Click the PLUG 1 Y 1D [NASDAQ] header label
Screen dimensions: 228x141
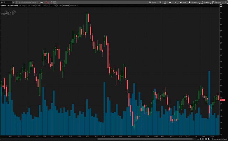coord(9,5)
